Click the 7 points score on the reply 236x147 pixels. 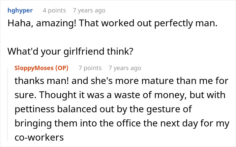point(90,68)
